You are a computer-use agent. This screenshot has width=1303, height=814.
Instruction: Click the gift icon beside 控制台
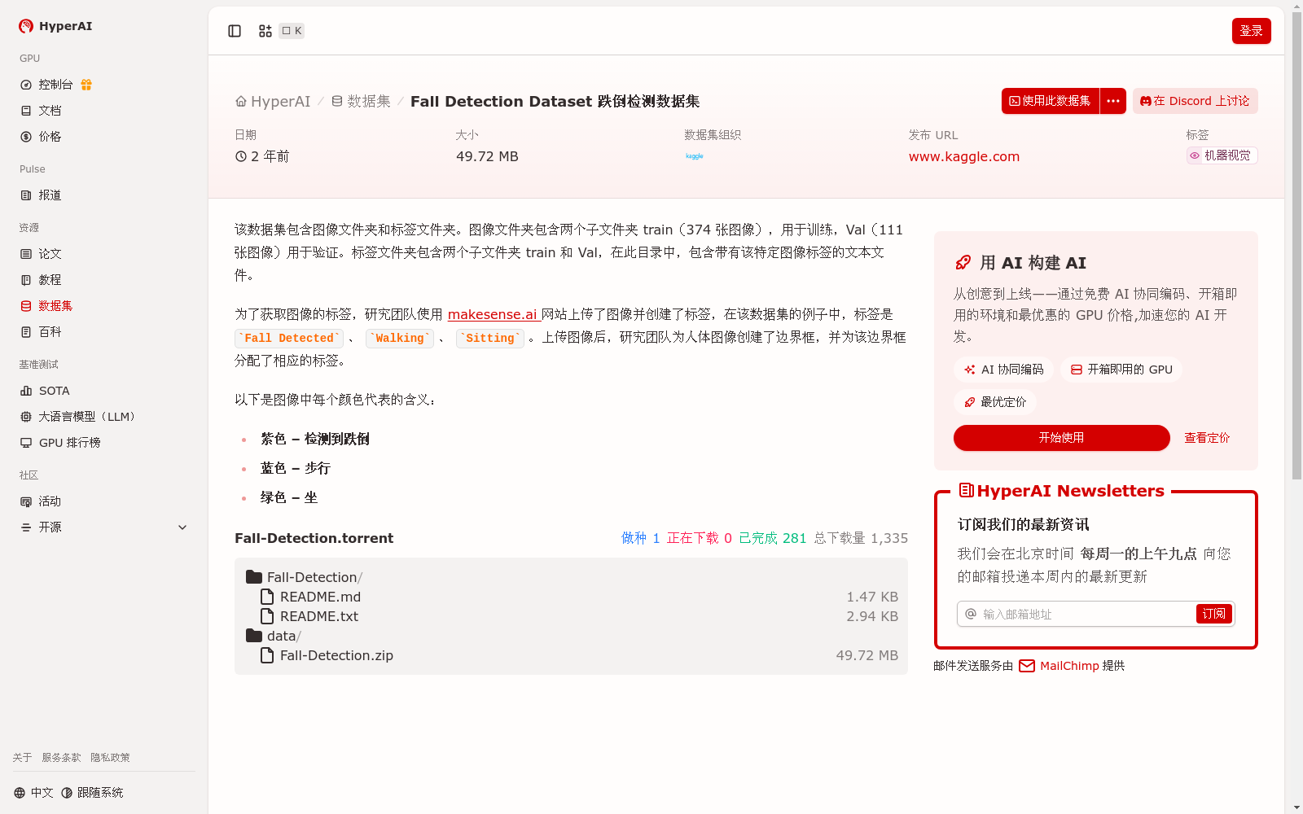click(x=86, y=85)
